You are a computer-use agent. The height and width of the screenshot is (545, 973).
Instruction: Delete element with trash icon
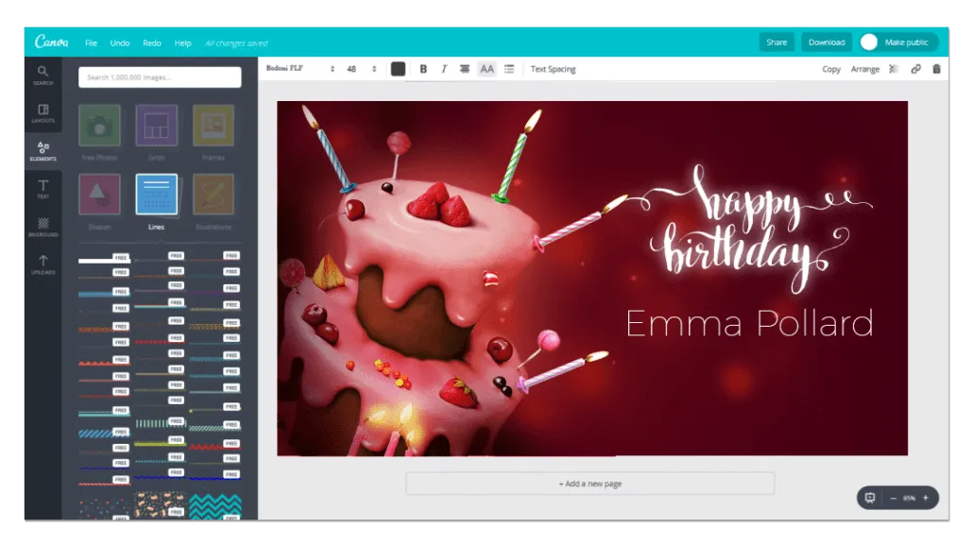(936, 69)
